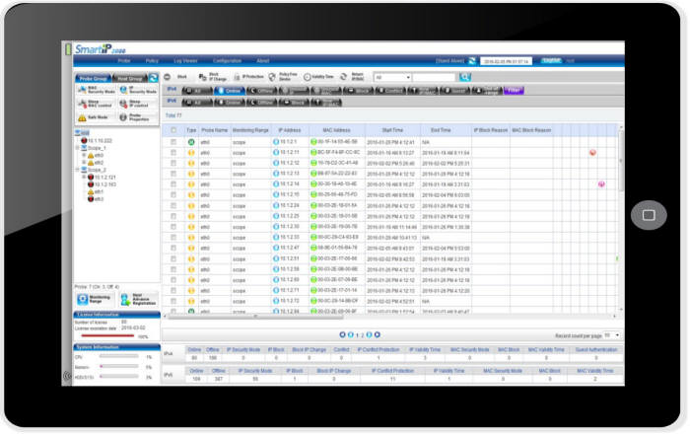Switch to the Probe Group tab
690x435 pixels.
94,78
